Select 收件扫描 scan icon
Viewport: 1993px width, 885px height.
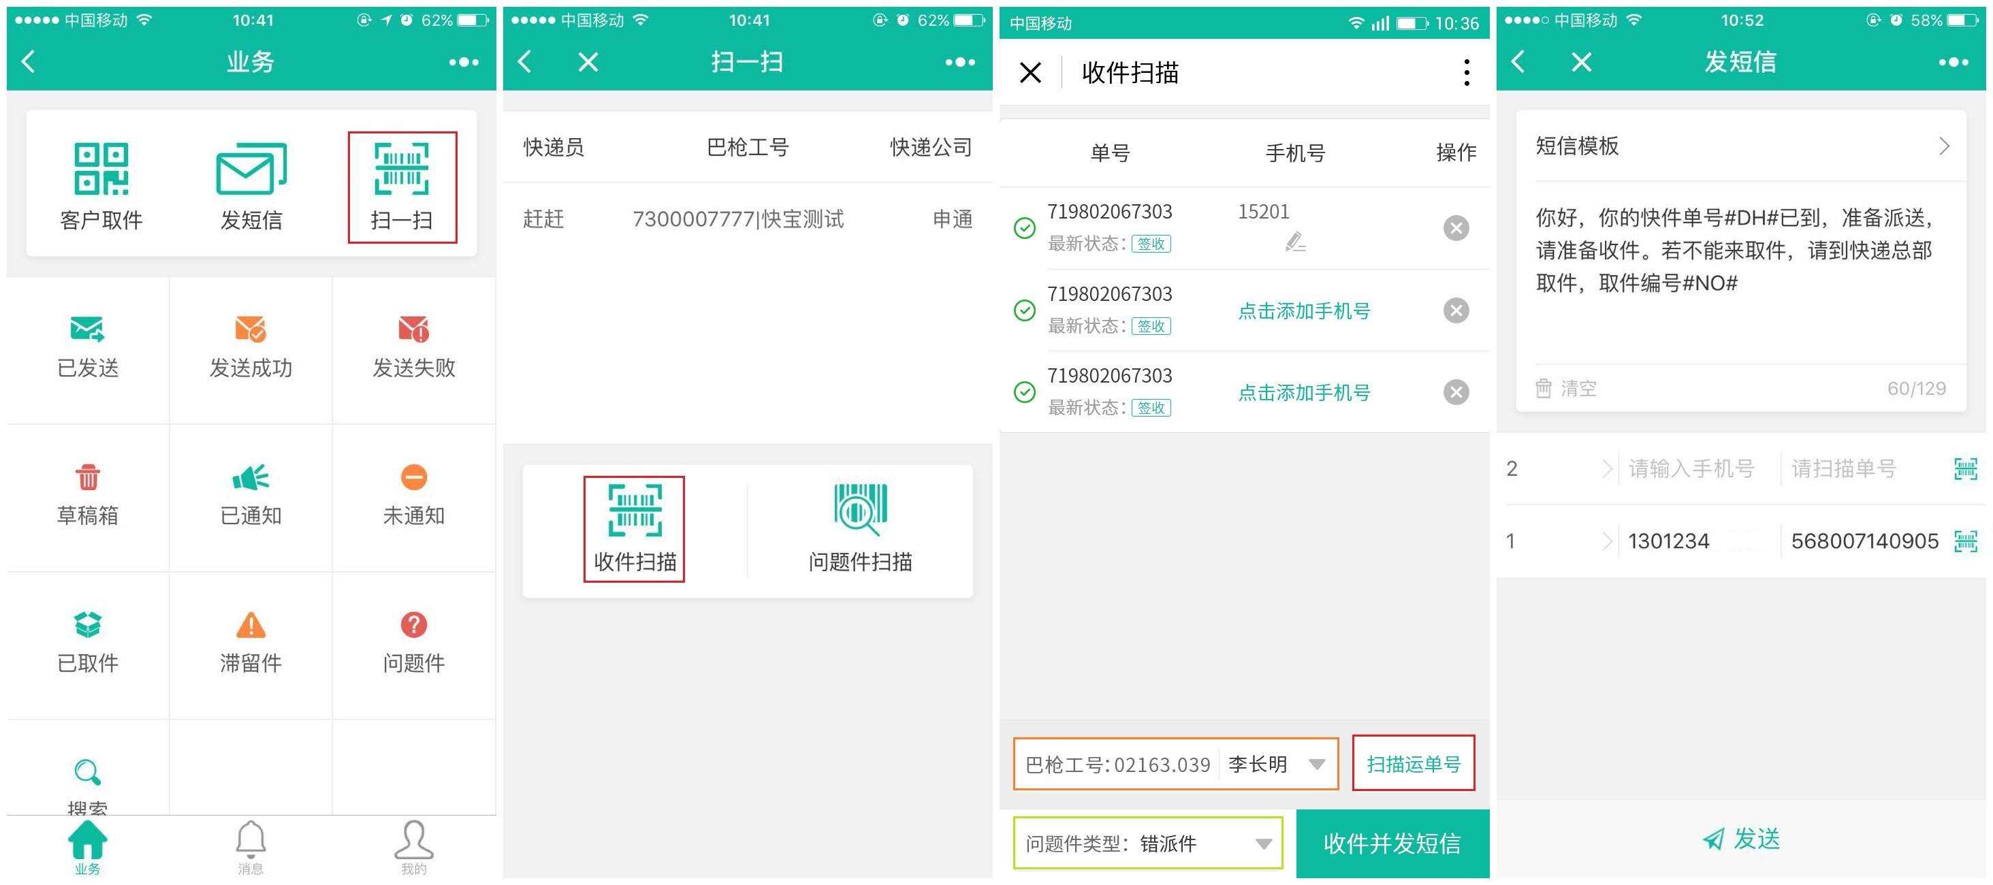coord(635,510)
